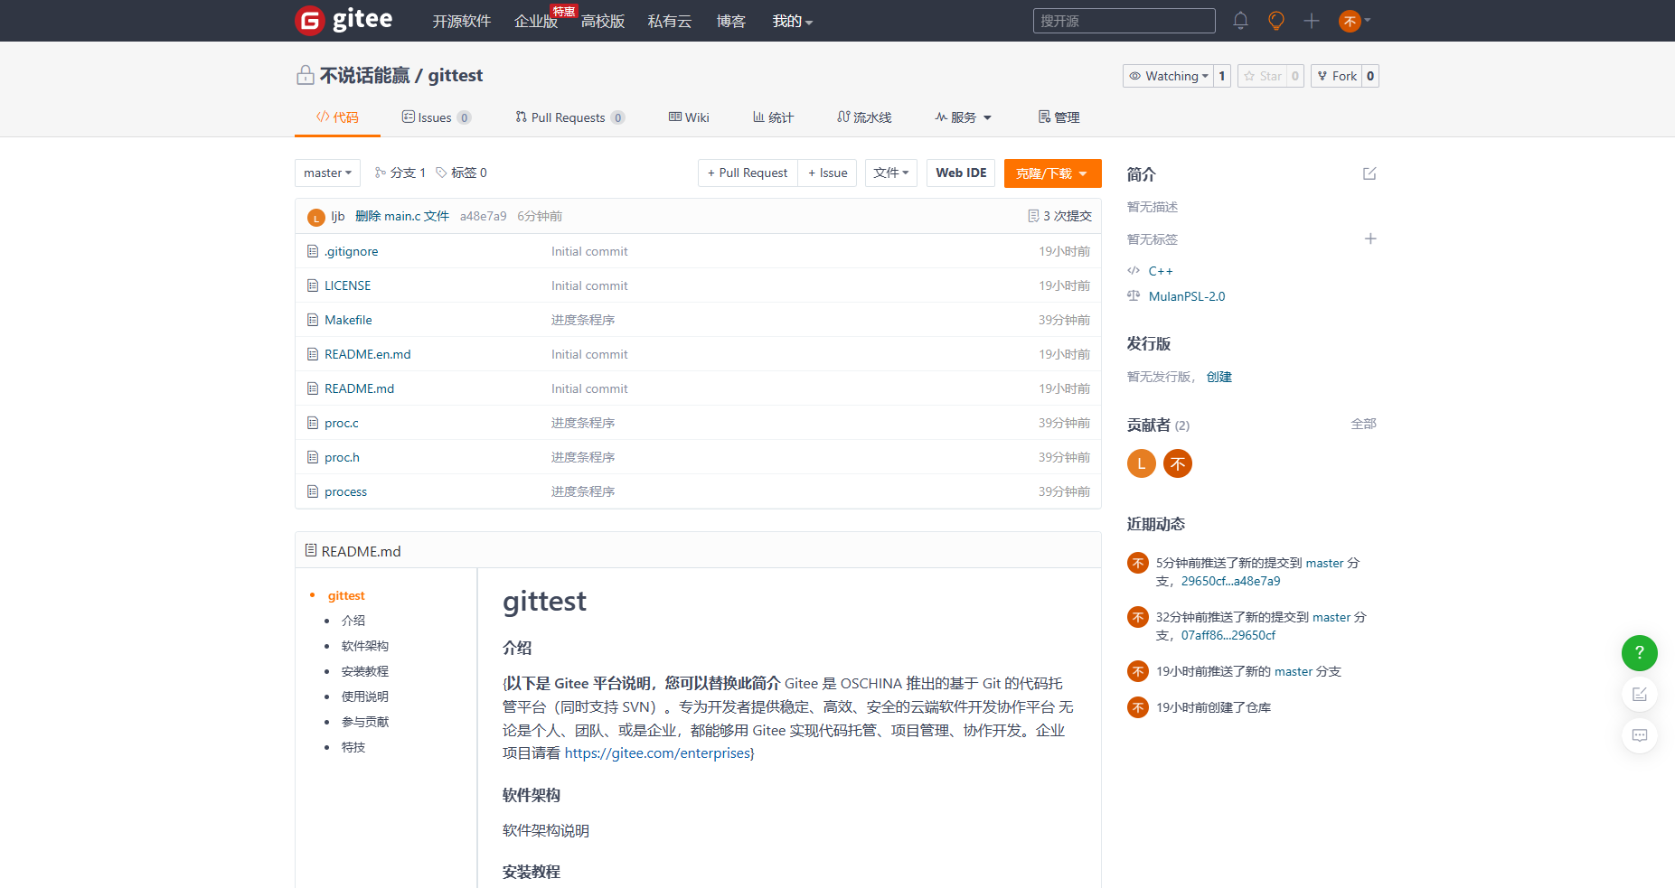Viewport: 1675px width, 888px height.
Task: Click the edit icon beside 简介
Action: click(x=1369, y=173)
